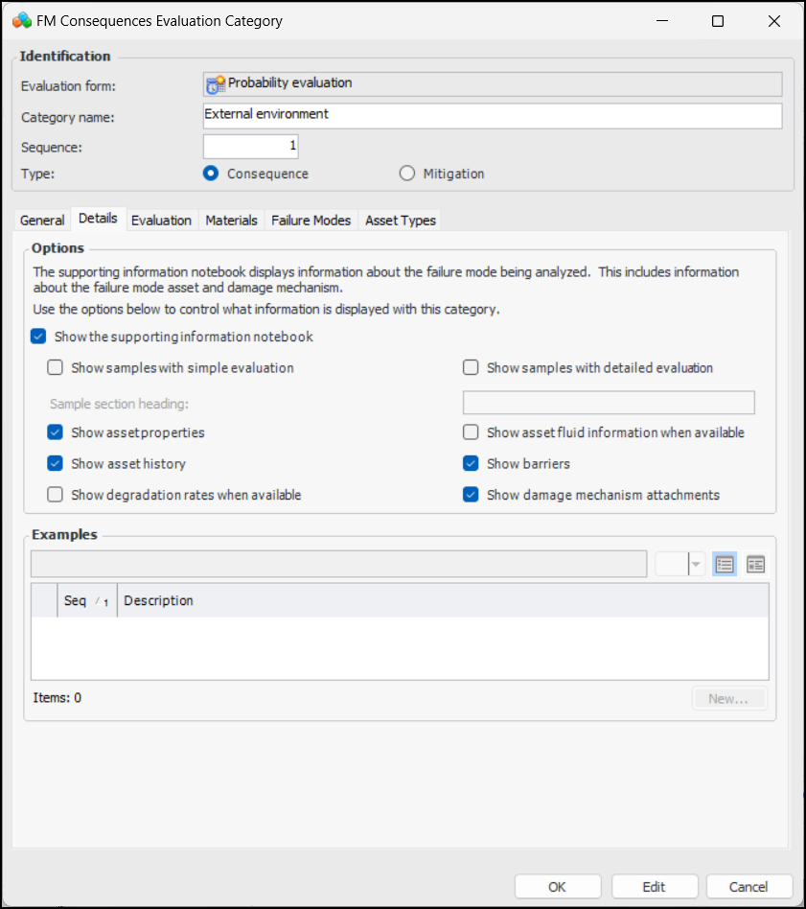Image resolution: width=806 pixels, height=909 pixels.
Task: Open the dropdown arrow in Examples toolbar
Action: coord(697,565)
